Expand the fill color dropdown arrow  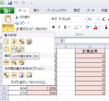[x=91, y=27]
